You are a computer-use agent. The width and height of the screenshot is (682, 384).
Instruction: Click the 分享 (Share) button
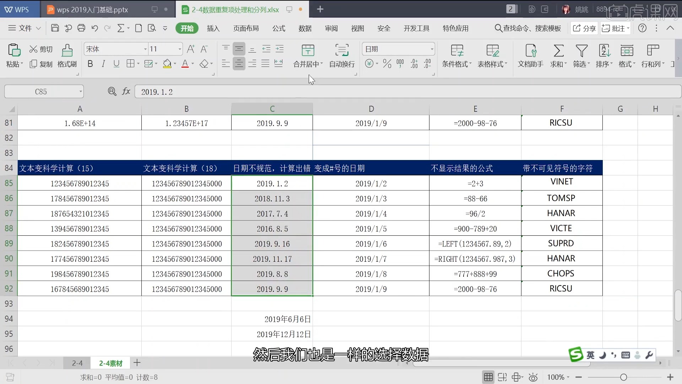coord(584,28)
